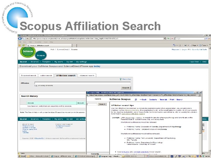Expand help window address bar dropdown

[x=200, y=95]
